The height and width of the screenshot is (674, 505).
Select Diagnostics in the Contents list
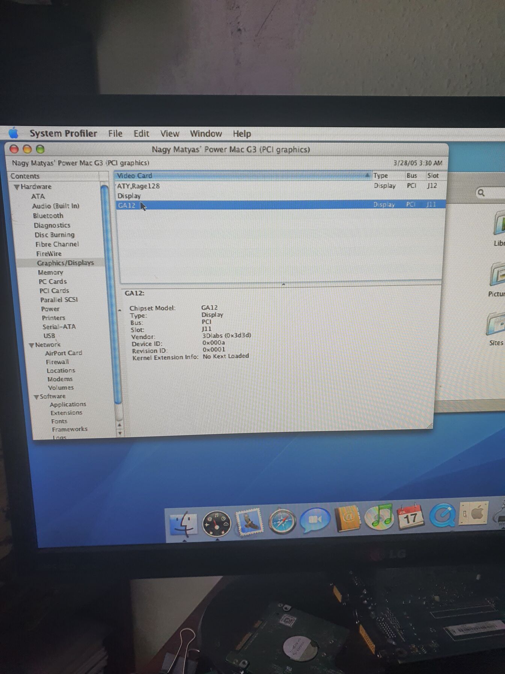(x=52, y=225)
